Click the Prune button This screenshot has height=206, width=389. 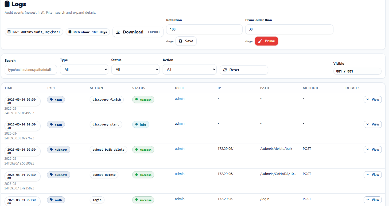pos(266,41)
